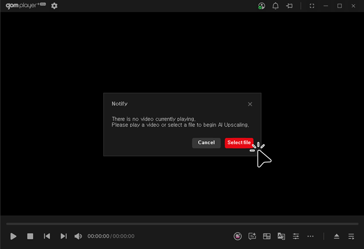
Task: Click the playback seek bar
Action: [182, 224]
